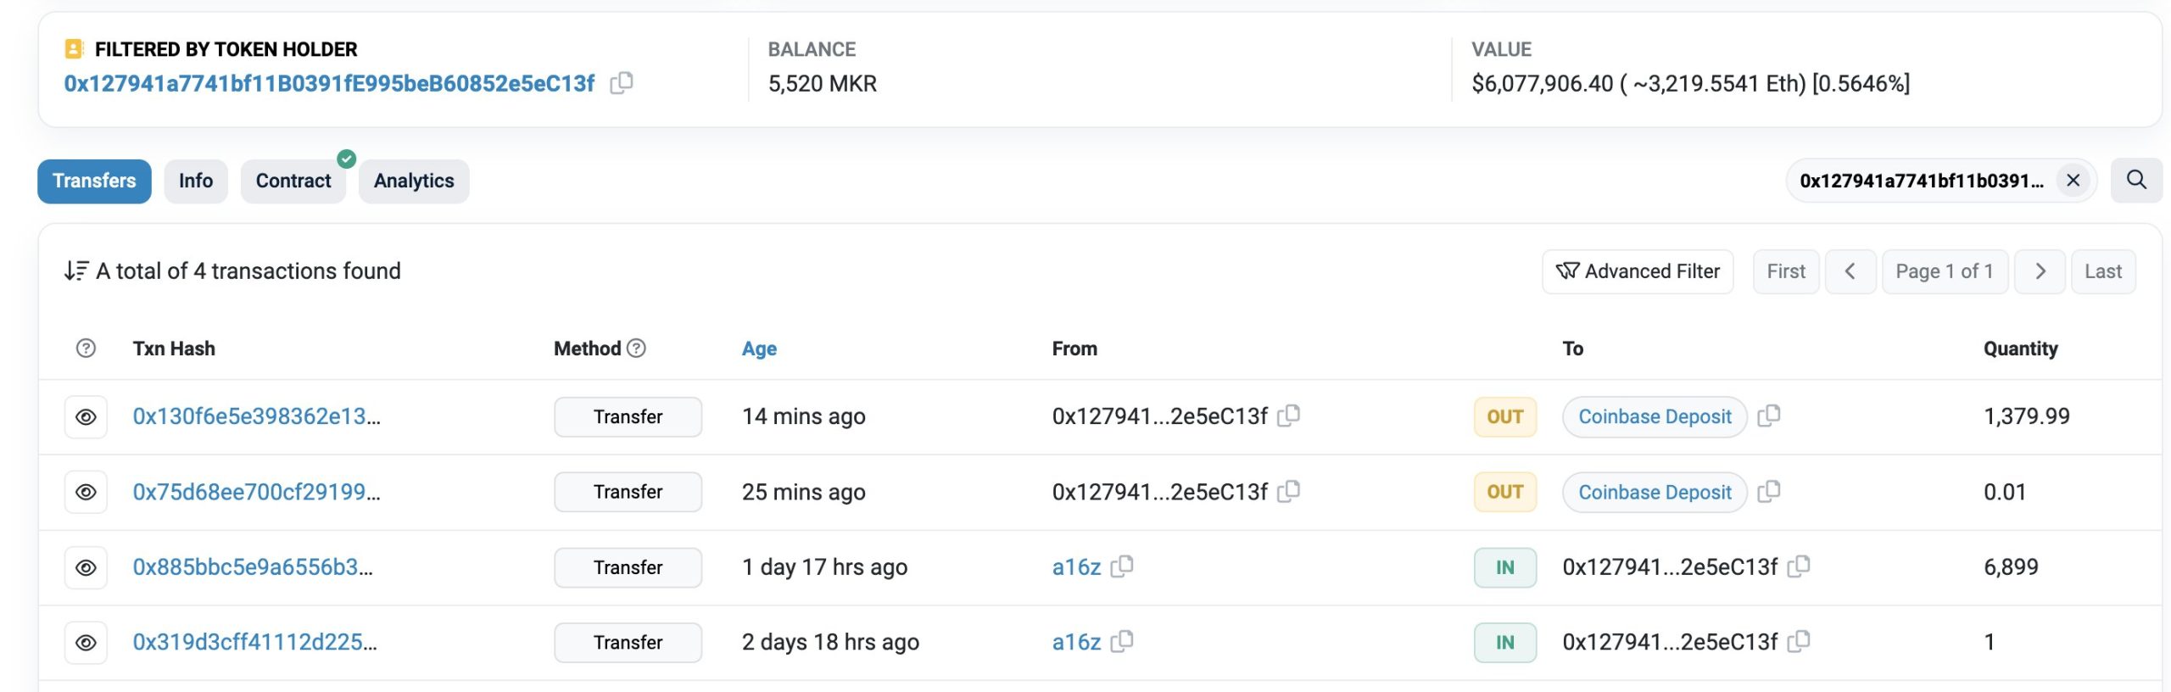Click the question mark icon before Txn Hash
This screenshot has width=2171, height=692.
tap(86, 349)
